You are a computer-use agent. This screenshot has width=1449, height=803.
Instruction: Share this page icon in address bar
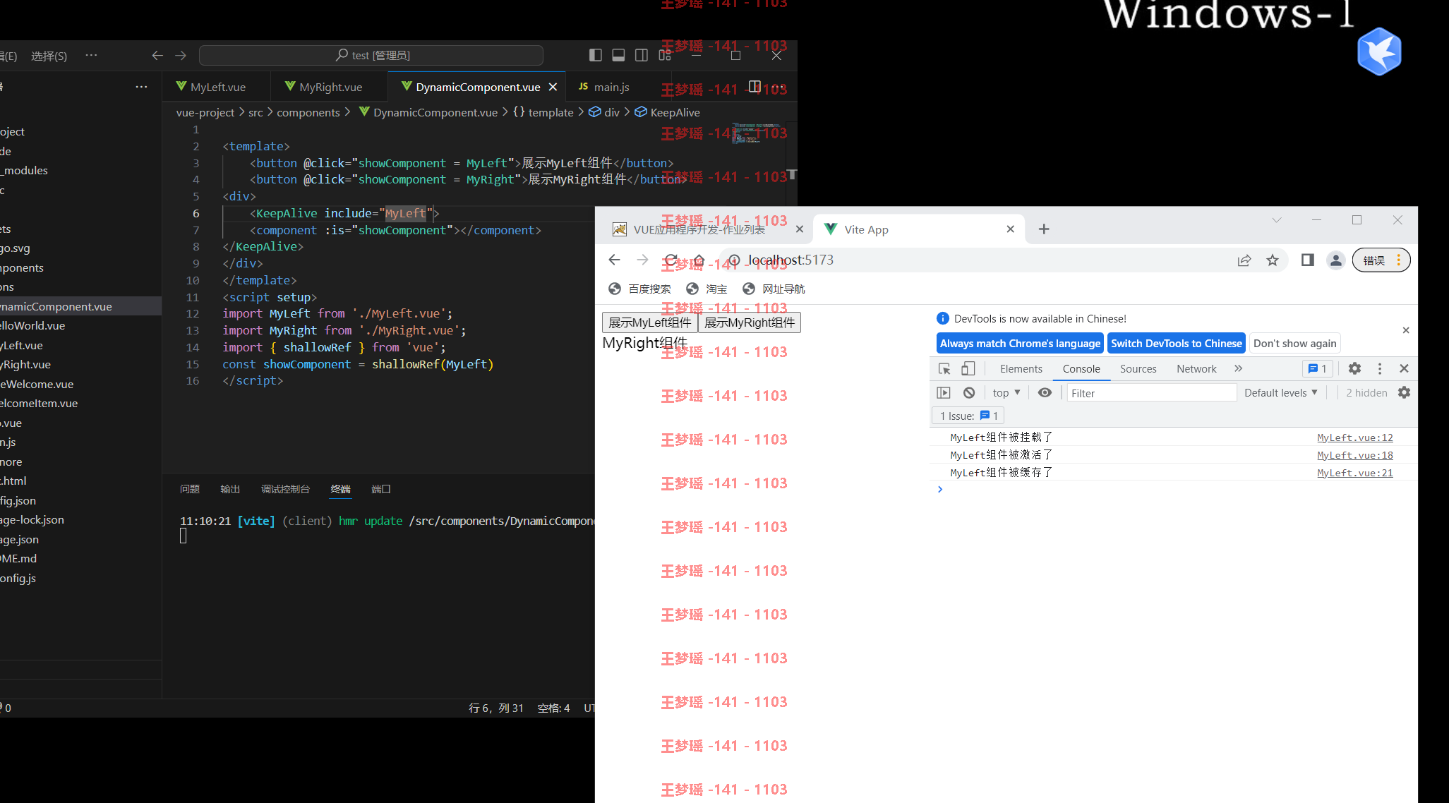(1244, 260)
